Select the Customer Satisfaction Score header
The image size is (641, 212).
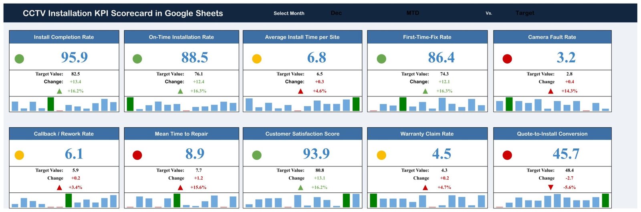coord(302,134)
